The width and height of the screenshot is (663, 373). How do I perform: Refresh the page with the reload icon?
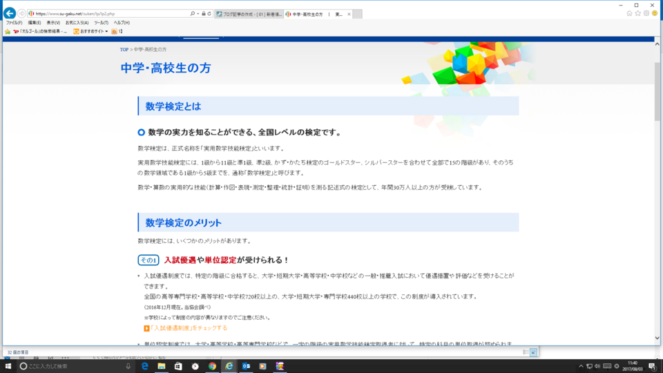click(x=209, y=14)
